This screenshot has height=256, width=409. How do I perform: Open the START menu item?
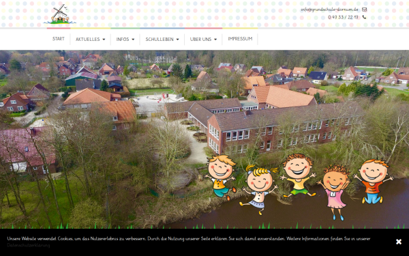click(59, 39)
